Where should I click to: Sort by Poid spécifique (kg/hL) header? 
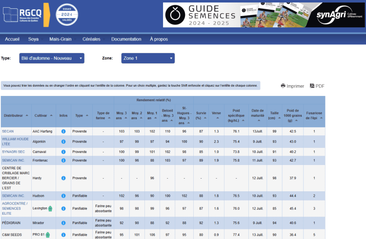pos(236,116)
